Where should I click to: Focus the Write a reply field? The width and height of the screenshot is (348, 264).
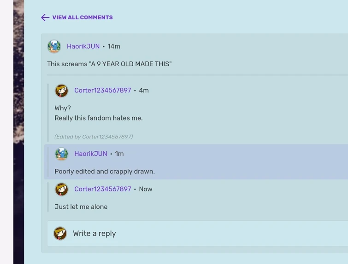pos(198,234)
